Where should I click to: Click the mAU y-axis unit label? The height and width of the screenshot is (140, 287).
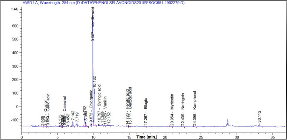coord(14,9)
